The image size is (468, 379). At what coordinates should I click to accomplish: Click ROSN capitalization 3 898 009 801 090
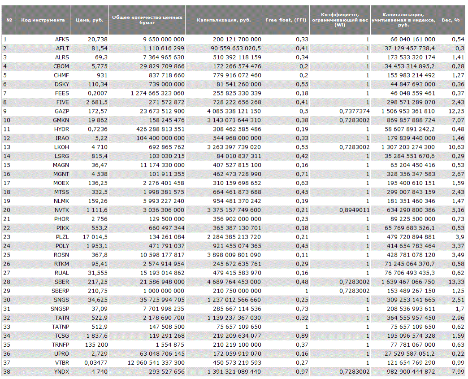click(x=234, y=255)
